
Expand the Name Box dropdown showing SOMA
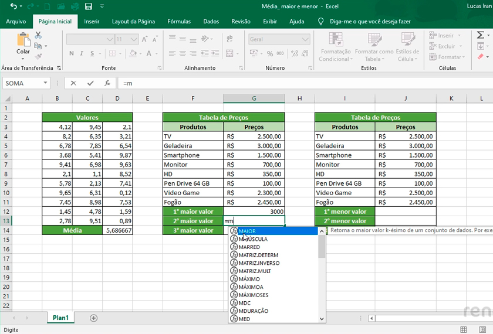coord(45,83)
